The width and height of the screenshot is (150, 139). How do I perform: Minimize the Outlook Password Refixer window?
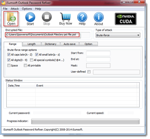pos(124,2)
